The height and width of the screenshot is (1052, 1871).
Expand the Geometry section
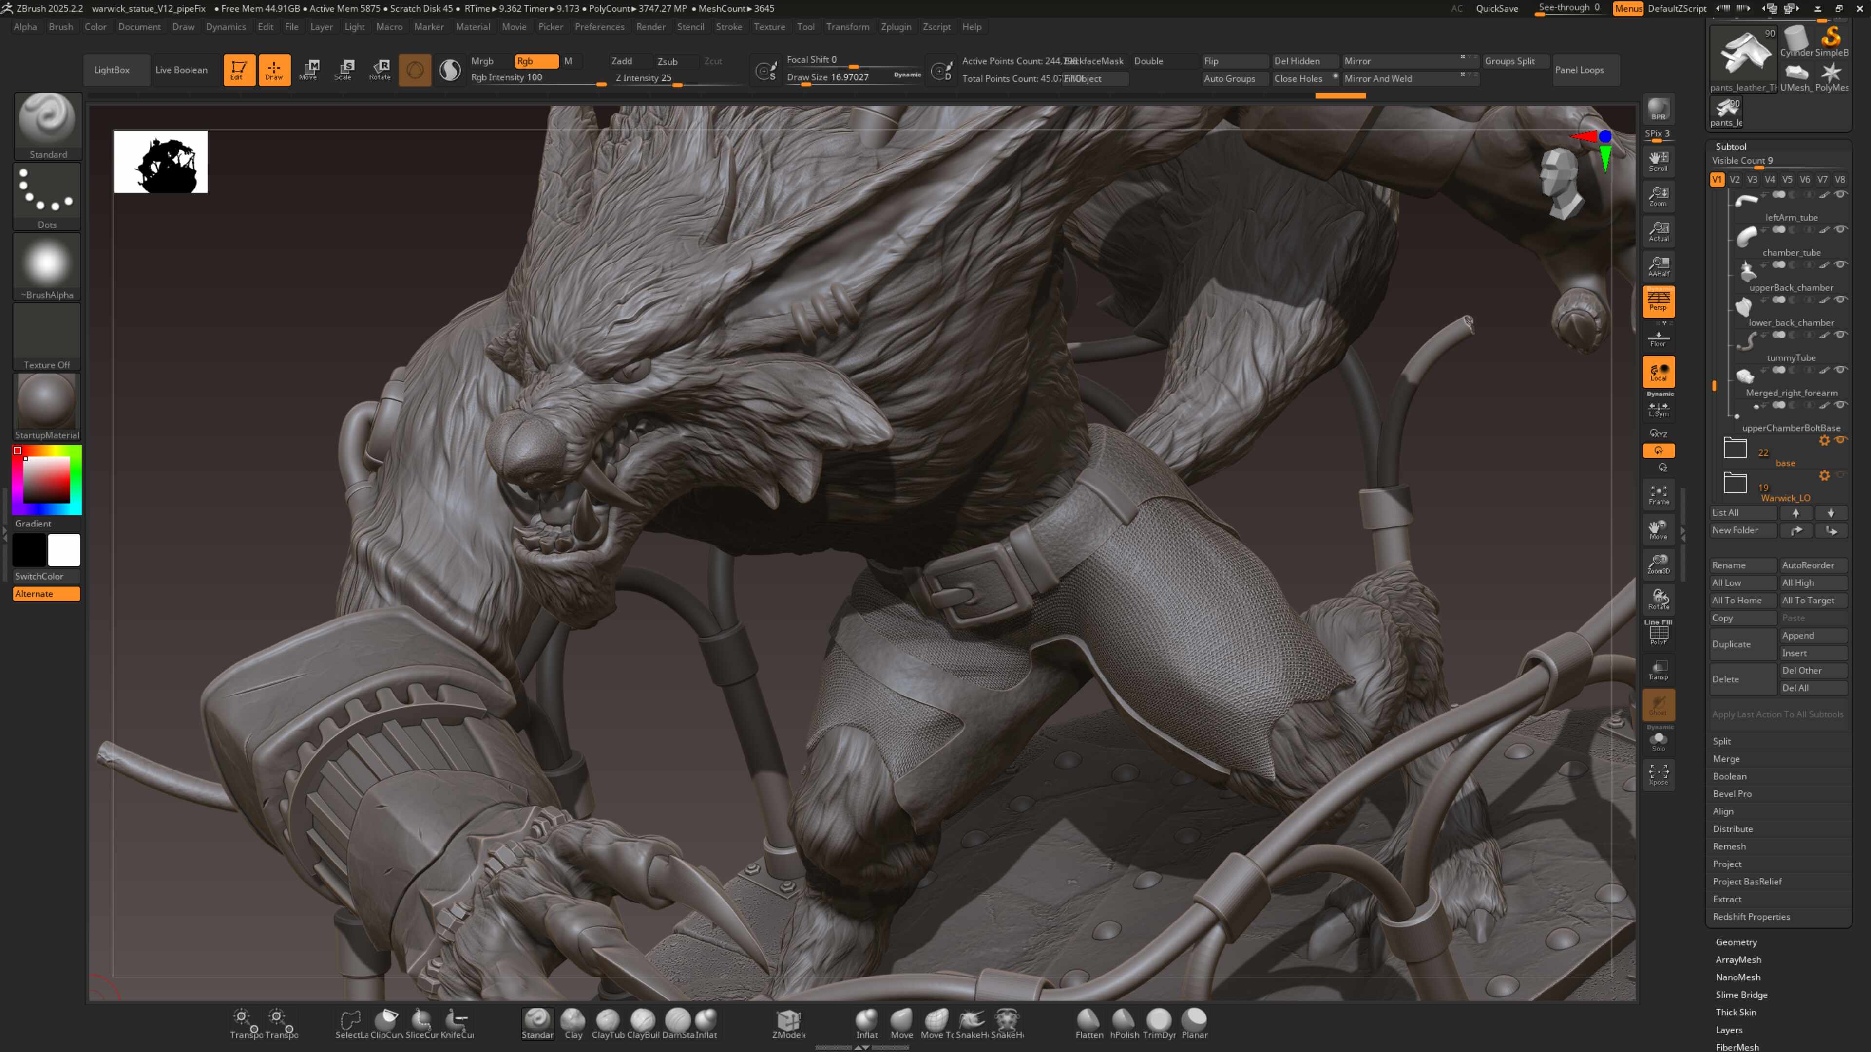pos(1736,941)
